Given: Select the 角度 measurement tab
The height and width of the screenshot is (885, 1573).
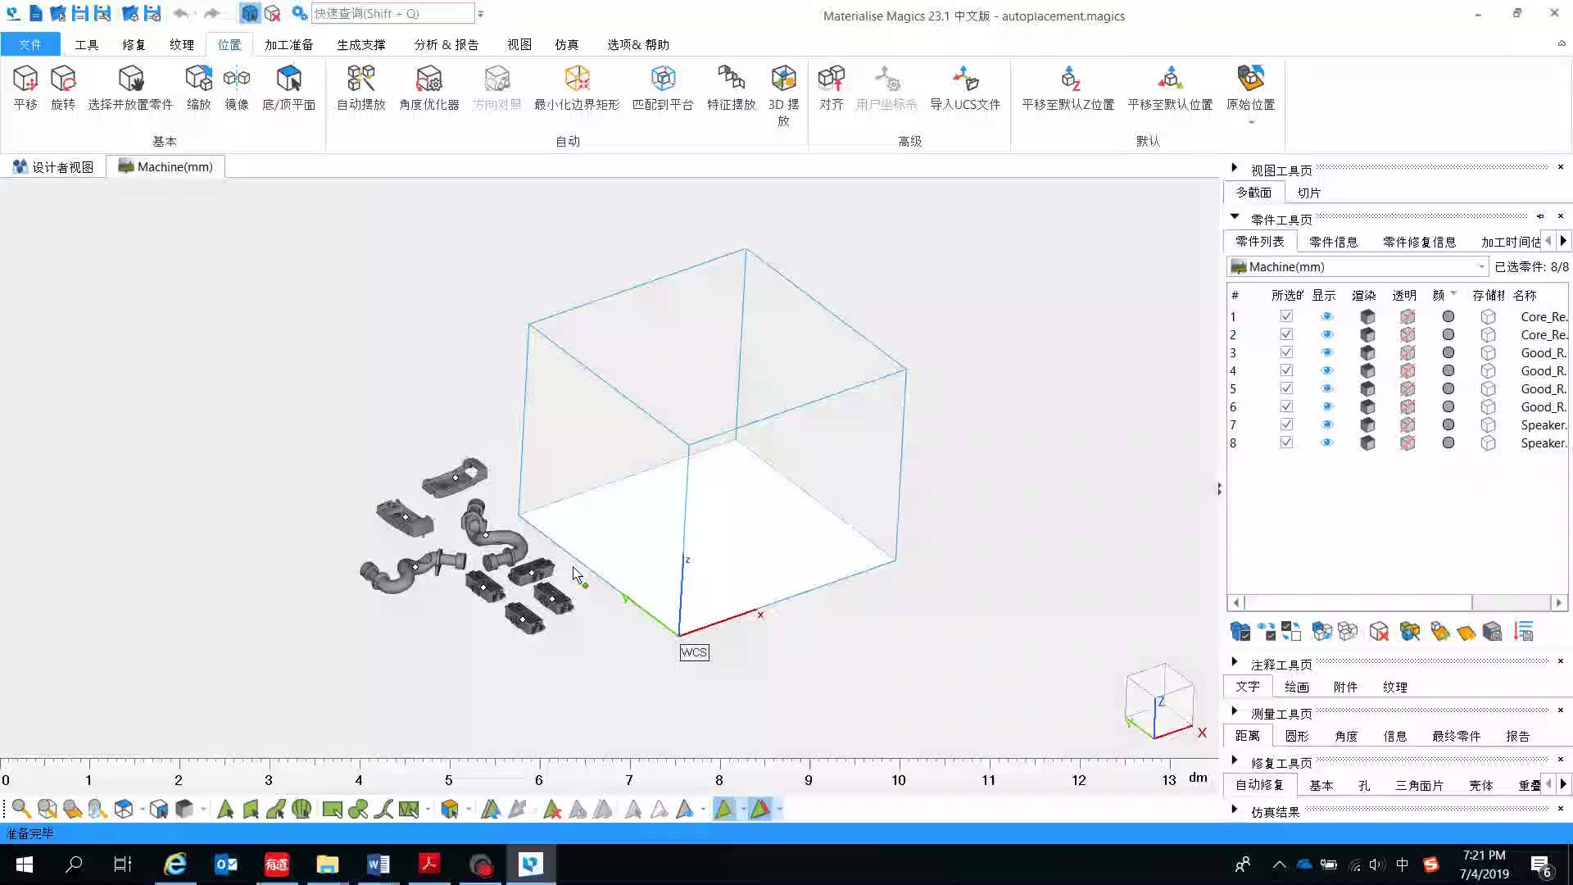Looking at the screenshot, I should point(1345,736).
